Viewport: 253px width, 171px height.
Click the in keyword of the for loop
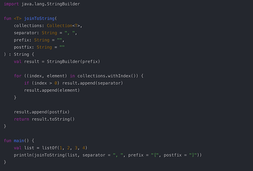click(x=72, y=76)
